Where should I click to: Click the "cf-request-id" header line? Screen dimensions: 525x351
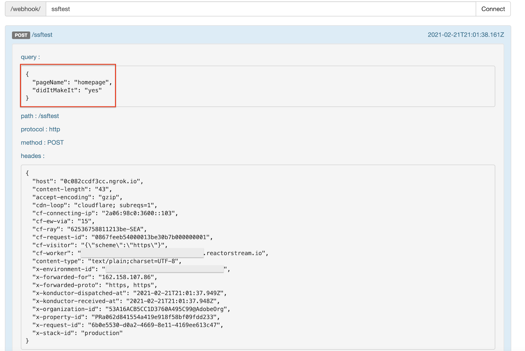coord(123,237)
